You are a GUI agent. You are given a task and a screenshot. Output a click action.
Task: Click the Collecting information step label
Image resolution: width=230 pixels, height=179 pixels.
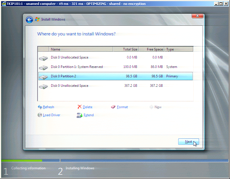click(x=28, y=168)
